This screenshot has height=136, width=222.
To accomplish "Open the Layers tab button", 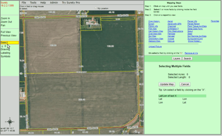I will coord(177,59).
